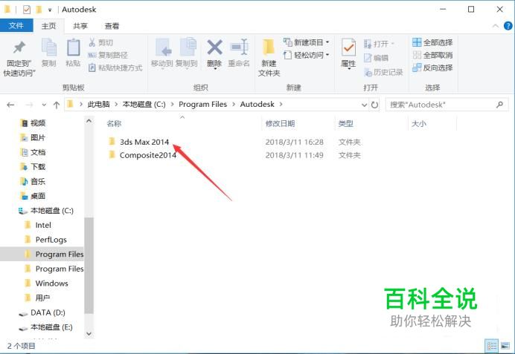Open the recent locations dropdown arrow

click(44, 105)
